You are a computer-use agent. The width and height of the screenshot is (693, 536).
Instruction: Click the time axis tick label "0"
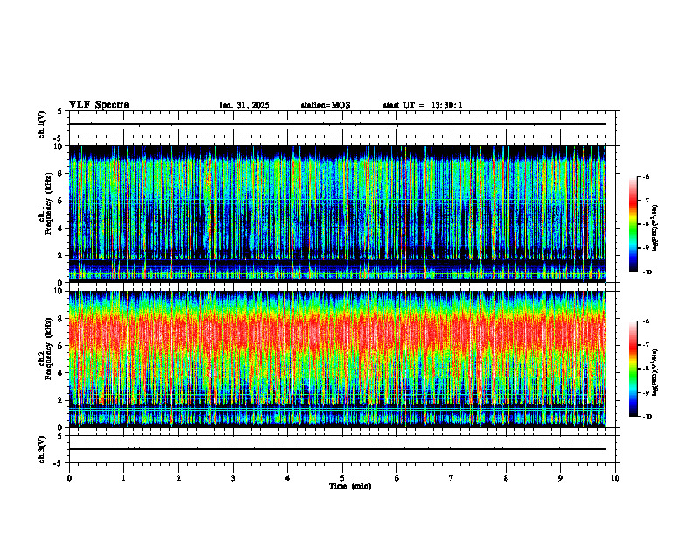coord(69,478)
